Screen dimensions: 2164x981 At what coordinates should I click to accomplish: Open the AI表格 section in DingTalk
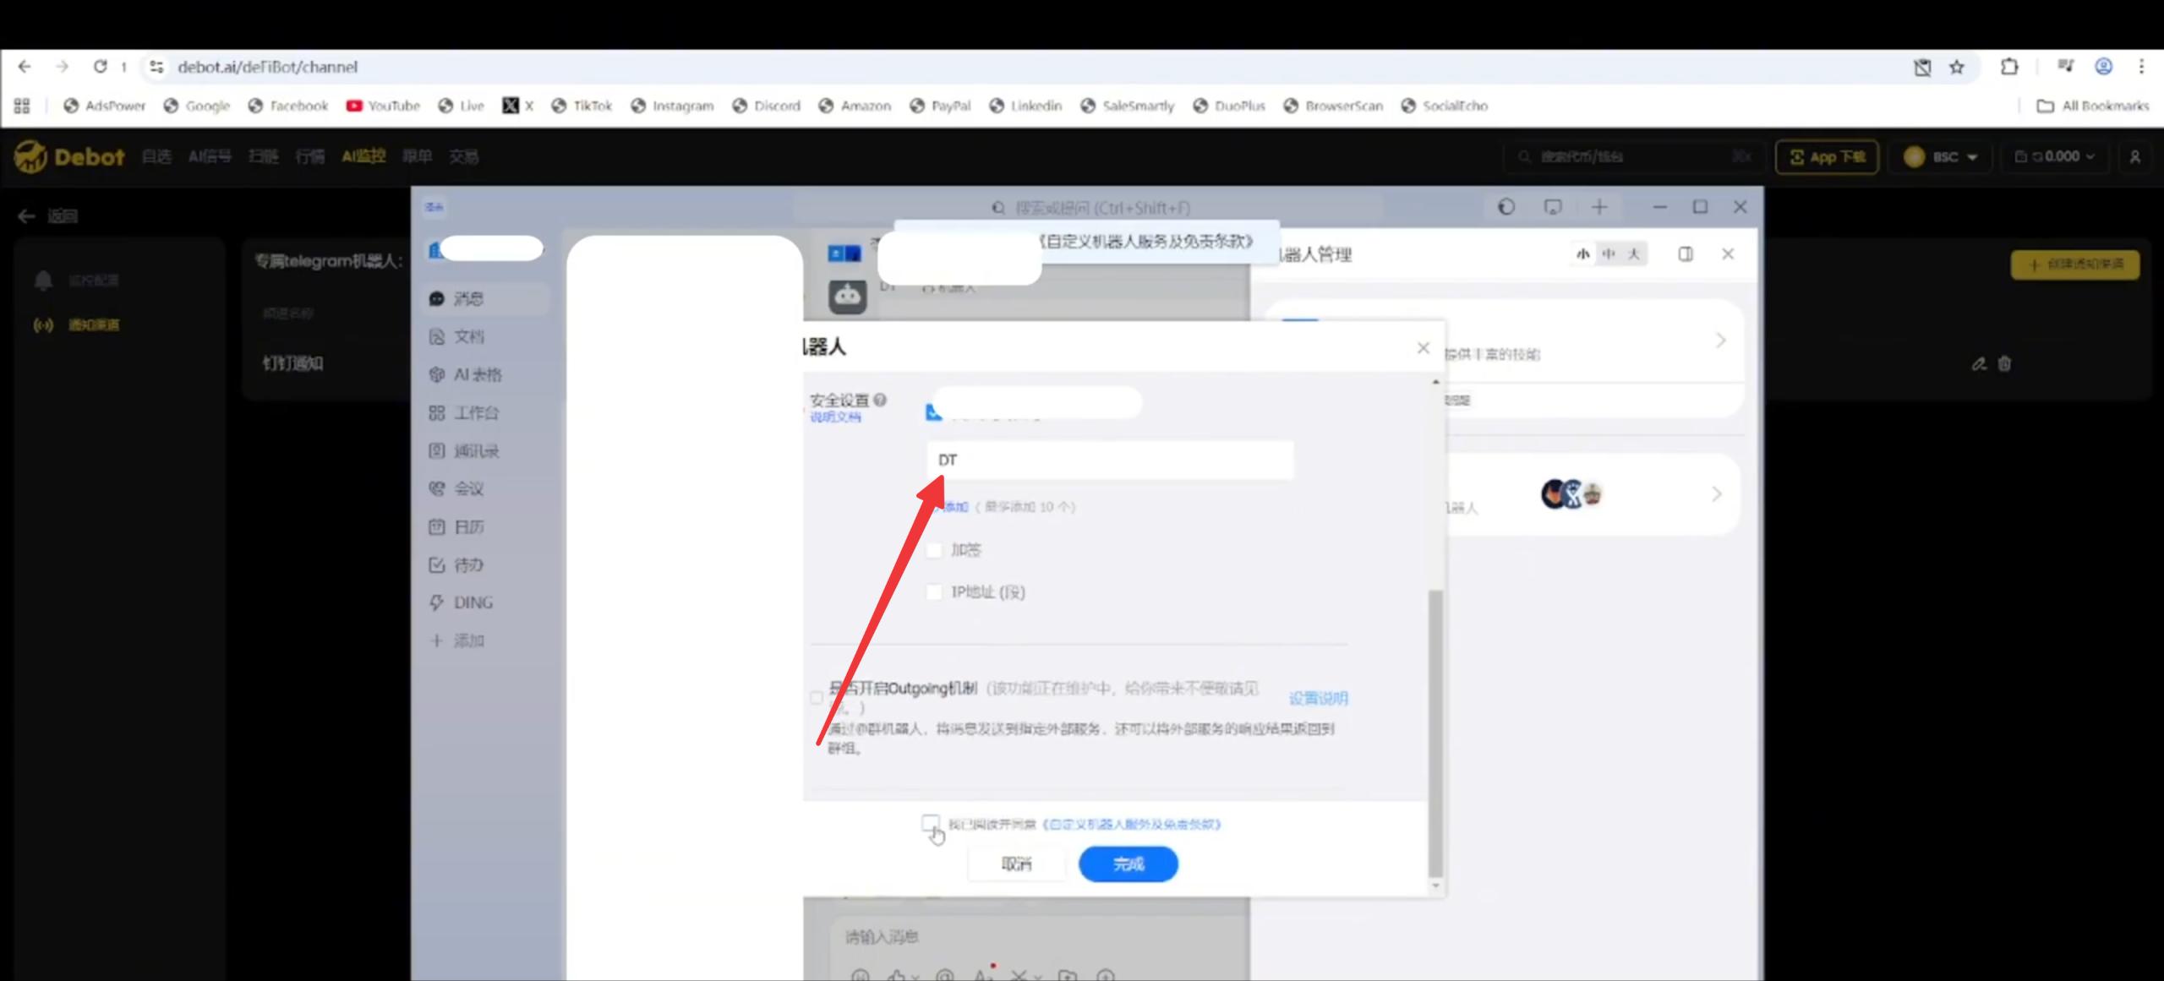pos(472,374)
